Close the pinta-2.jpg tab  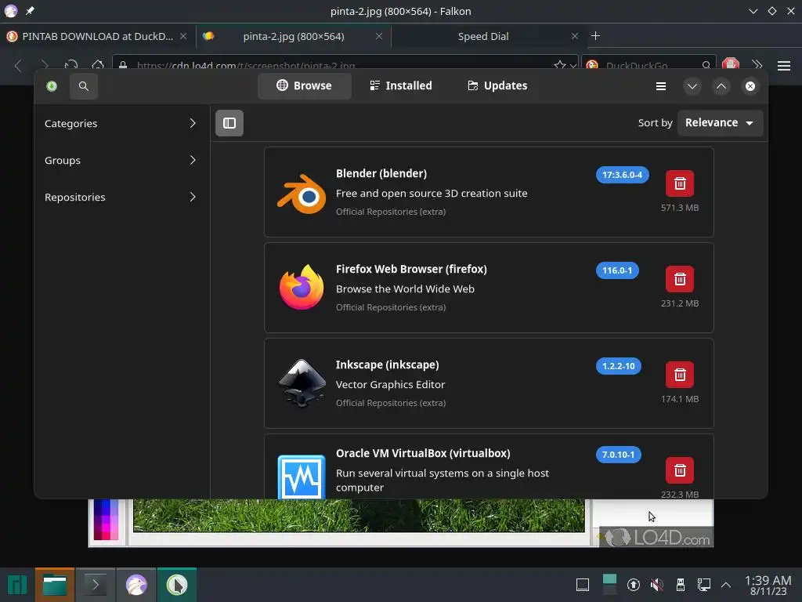[379, 36]
